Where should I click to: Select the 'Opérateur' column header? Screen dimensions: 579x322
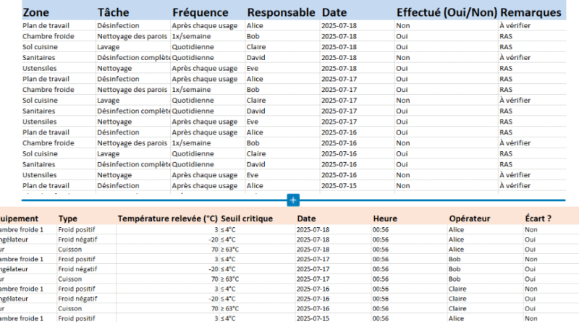click(x=469, y=219)
